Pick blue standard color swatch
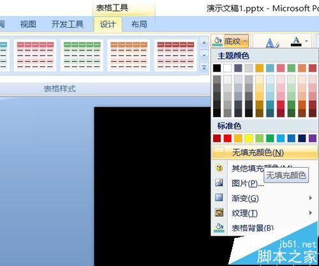Viewport: 319px width, 266px height. [x=292, y=138]
